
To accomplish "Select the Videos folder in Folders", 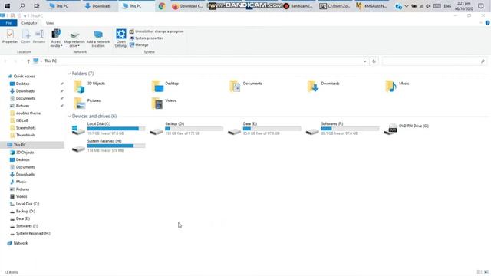I will (164, 103).
